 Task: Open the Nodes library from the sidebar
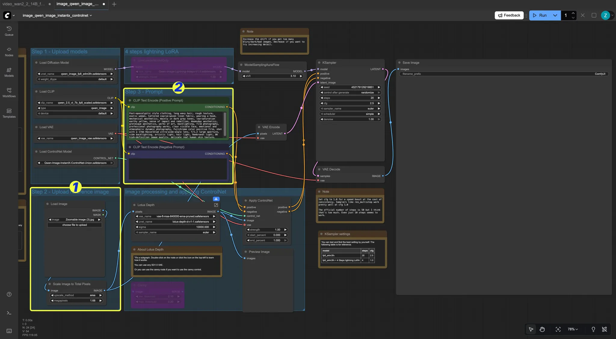click(9, 51)
